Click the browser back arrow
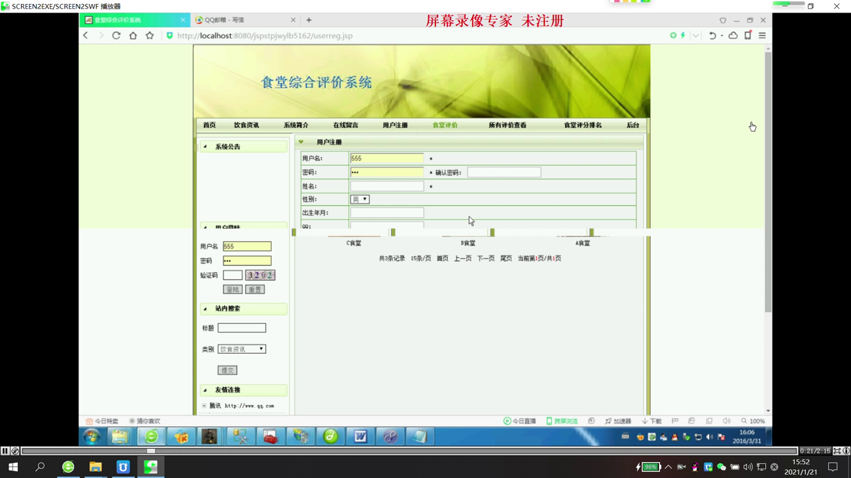Screen dimensions: 851x478 (x=85, y=35)
